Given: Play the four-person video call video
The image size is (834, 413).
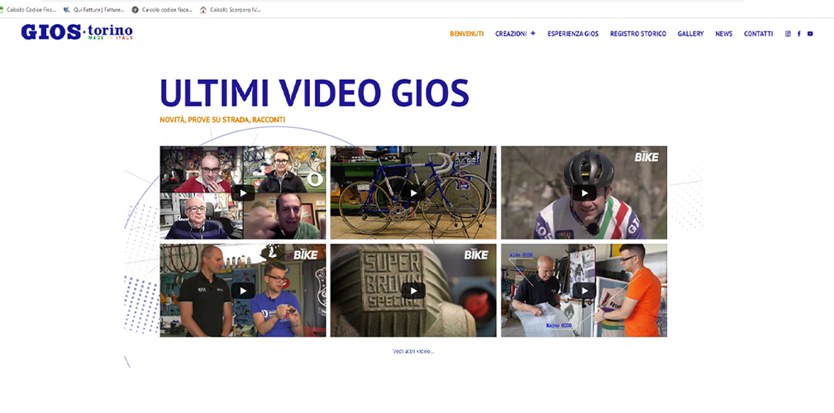Looking at the screenshot, I should [x=243, y=192].
